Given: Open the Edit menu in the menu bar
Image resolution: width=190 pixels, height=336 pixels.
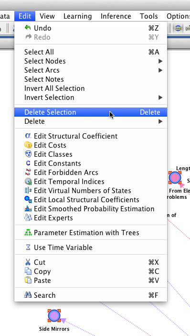Looking at the screenshot, I should click(x=25, y=16).
